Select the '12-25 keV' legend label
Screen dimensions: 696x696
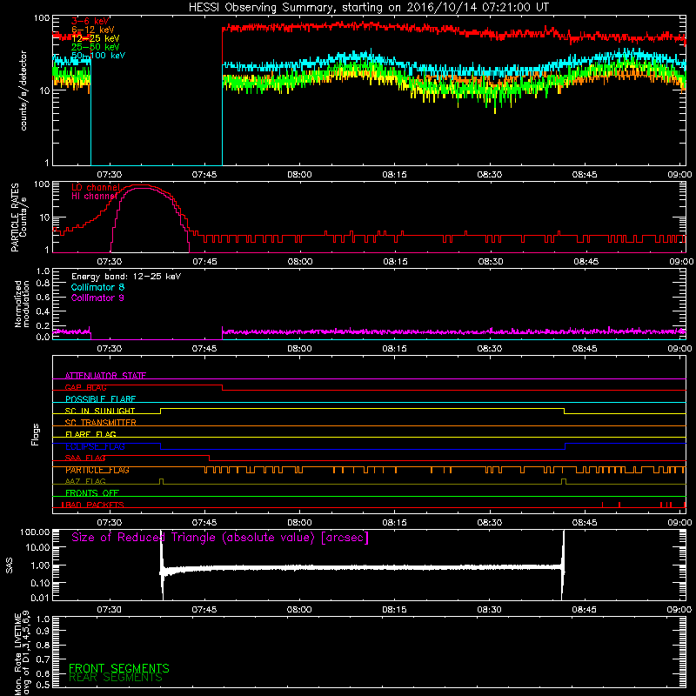click(x=96, y=38)
